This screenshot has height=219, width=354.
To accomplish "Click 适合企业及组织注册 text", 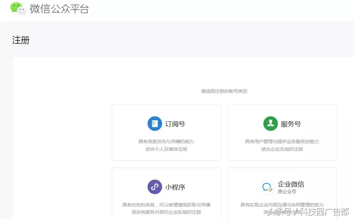I will tap(282, 149).
